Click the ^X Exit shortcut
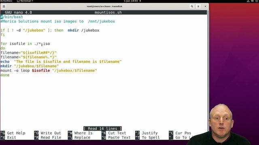The width and height of the screenshot is (259, 145). (x=8, y=137)
